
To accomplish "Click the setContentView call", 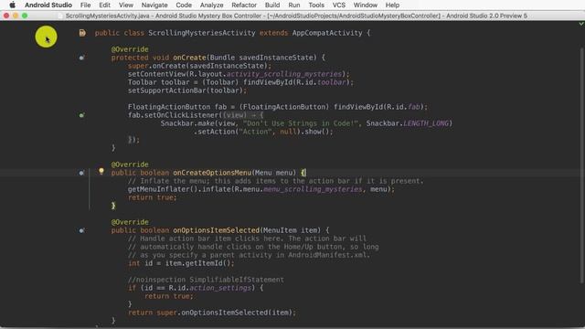I will (x=239, y=74).
